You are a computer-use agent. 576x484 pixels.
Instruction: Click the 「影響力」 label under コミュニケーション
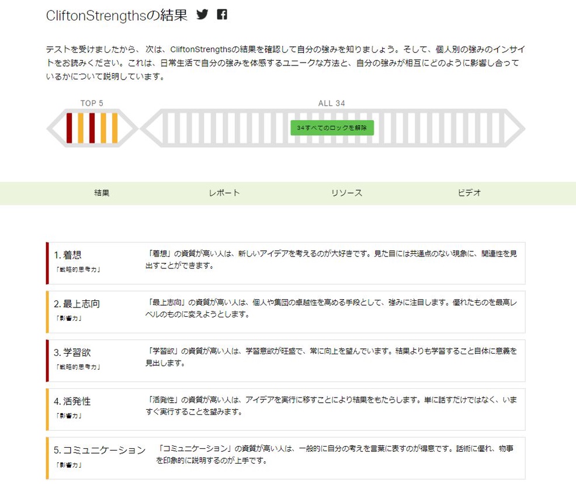[x=69, y=465]
